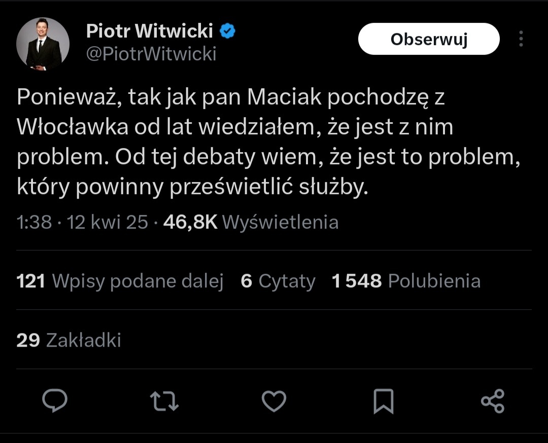Click the repost arrows icon
The height and width of the screenshot is (443, 548).
(x=165, y=401)
